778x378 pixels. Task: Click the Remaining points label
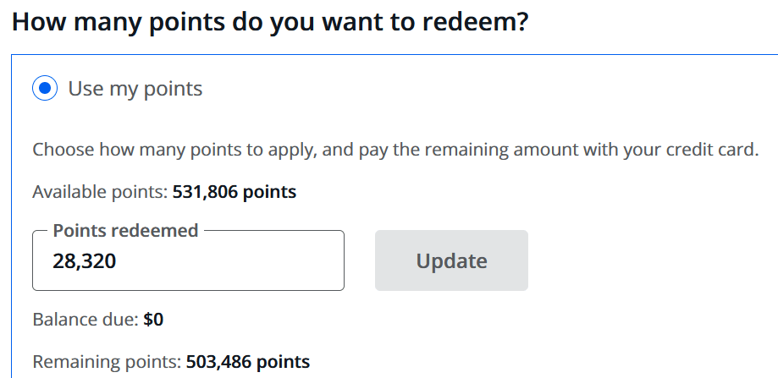point(107,362)
